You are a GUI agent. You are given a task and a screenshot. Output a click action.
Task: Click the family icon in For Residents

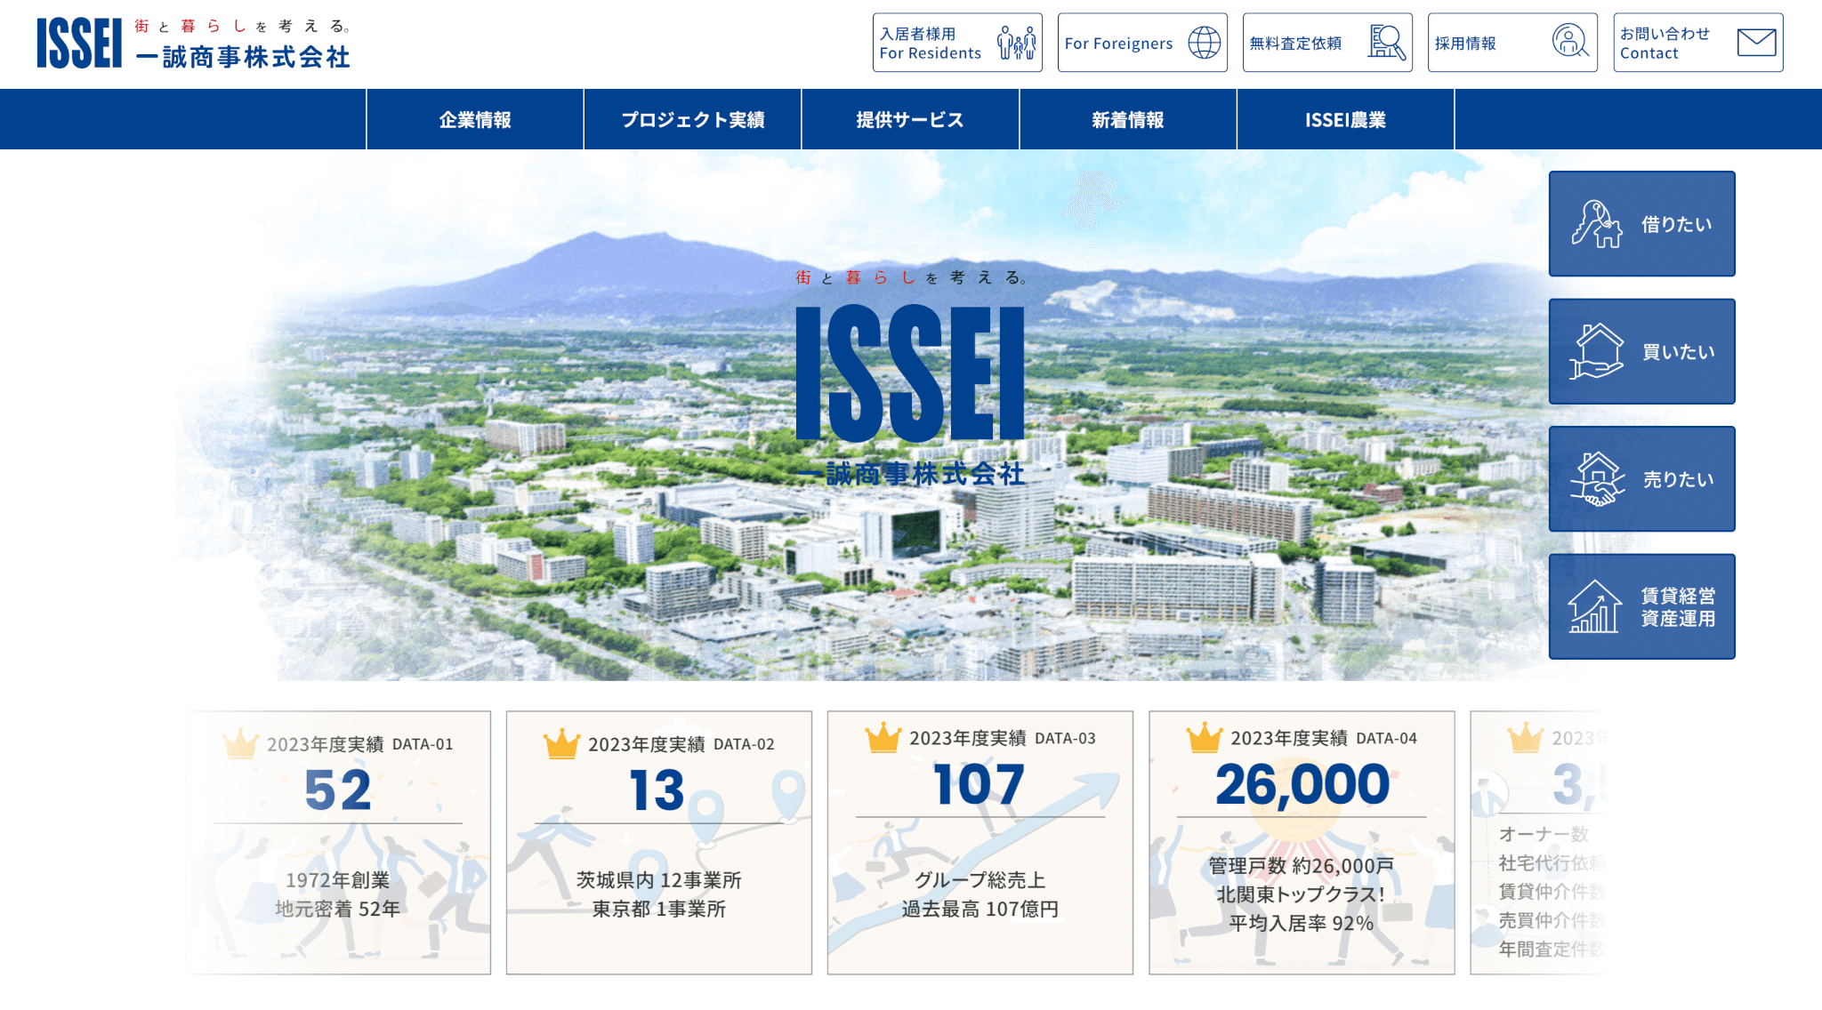[1016, 43]
